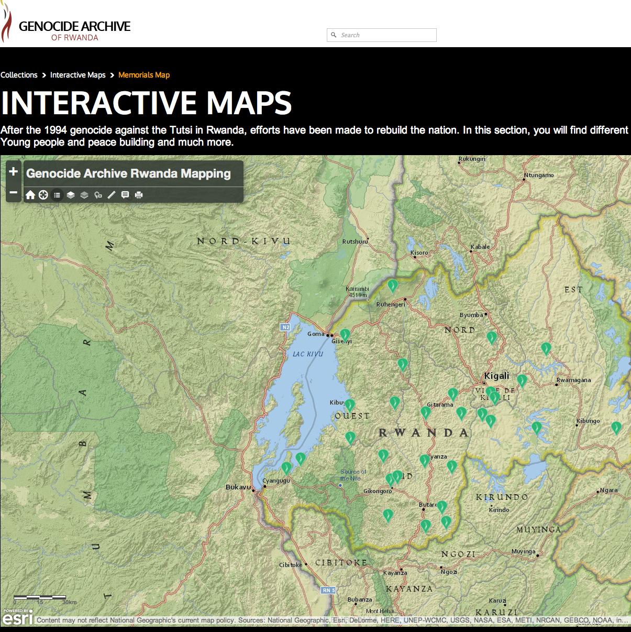Select the Memorials Map breadcrumb

click(x=144, y=75)
